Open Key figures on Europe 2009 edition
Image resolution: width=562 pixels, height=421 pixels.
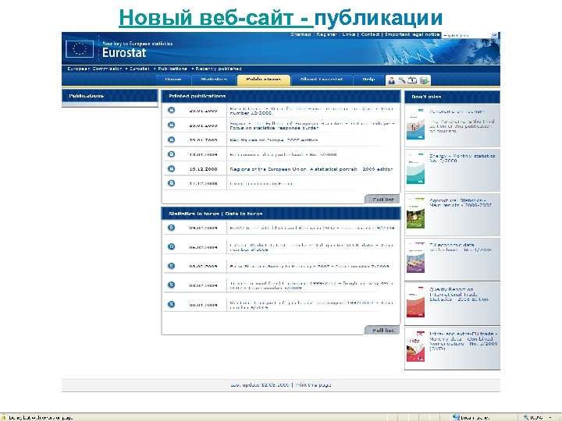coord(274,140)
